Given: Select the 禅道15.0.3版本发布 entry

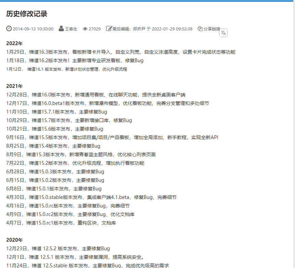Looking at the screenshot, I should tap(55, 172).
